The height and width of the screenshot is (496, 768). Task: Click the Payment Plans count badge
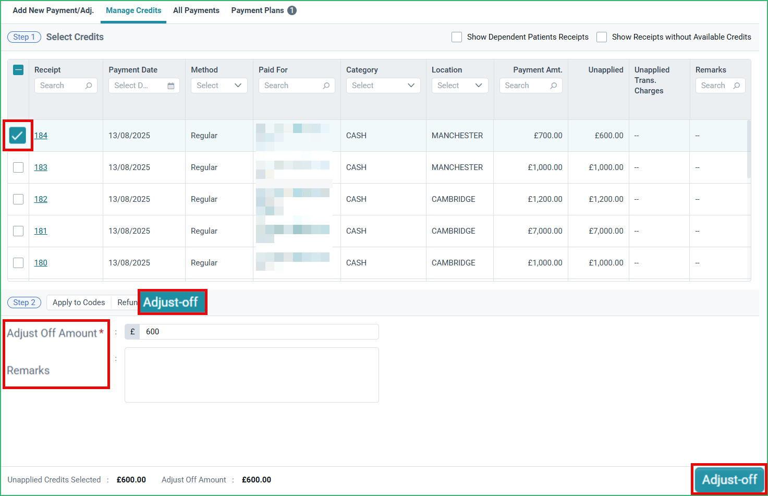pos(292,10)
